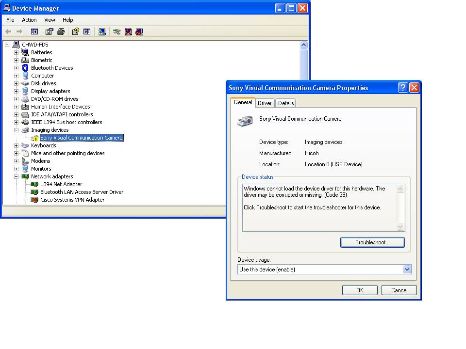Open the Device usage dropdown

[x=407, y=269]
